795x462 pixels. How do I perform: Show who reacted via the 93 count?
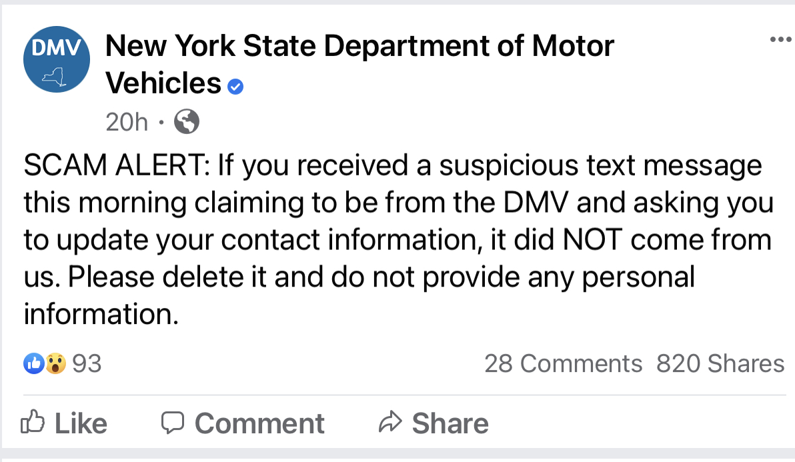point(87,363)
